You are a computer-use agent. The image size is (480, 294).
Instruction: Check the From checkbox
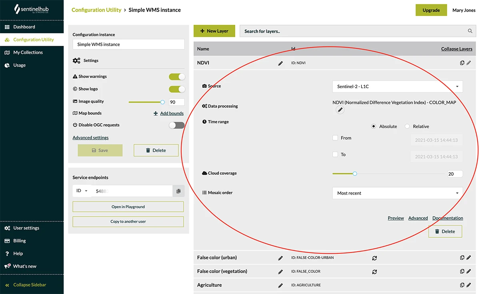click(335, 138)
